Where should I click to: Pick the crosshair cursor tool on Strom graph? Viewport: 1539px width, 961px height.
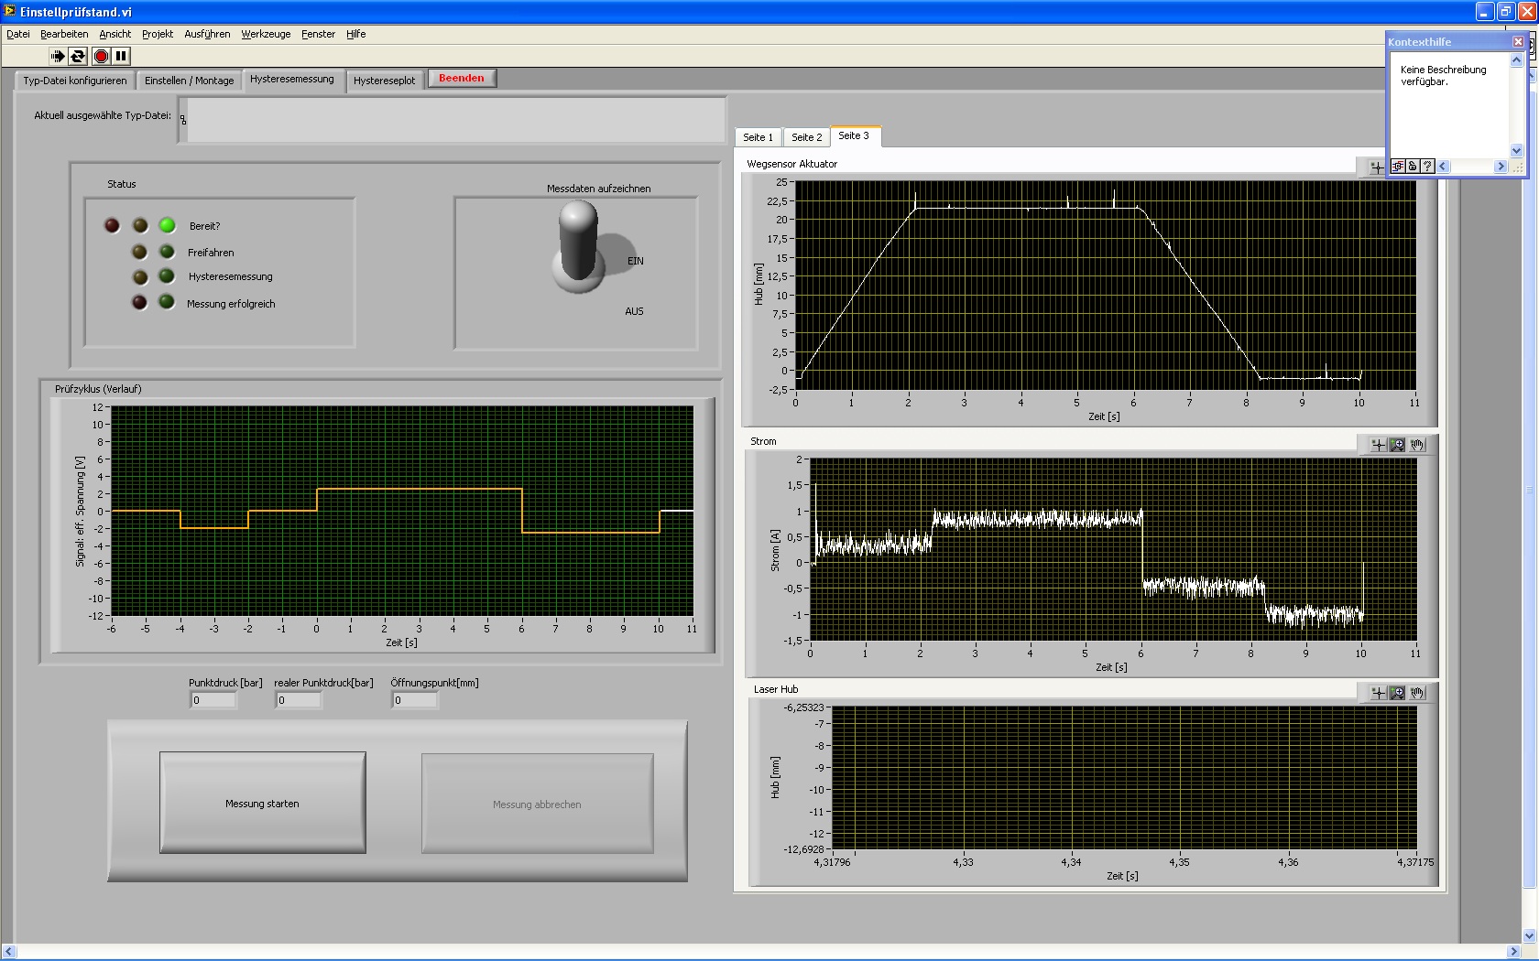tap(1378, 445)
